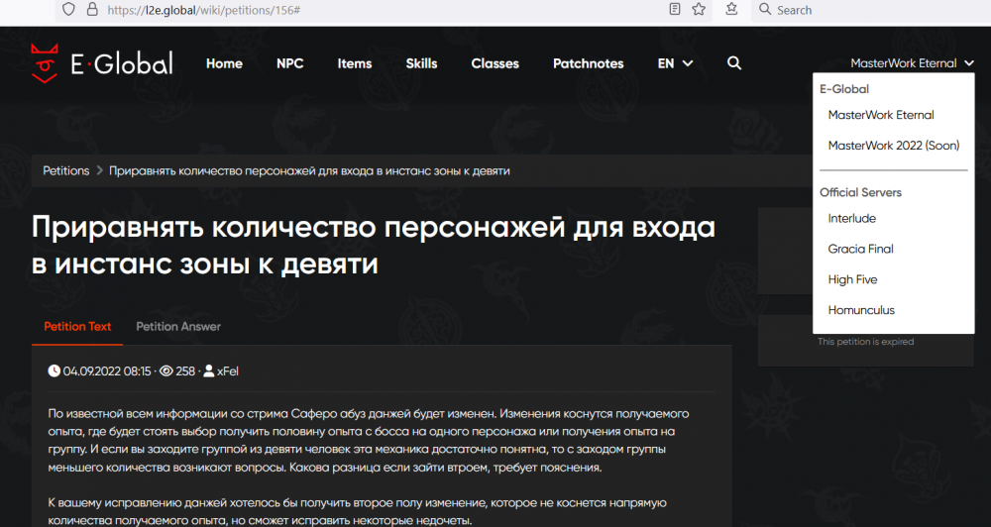Click the bookmarks toolbar star icon
The image size is (991, 527).
[x=731, y=10]
